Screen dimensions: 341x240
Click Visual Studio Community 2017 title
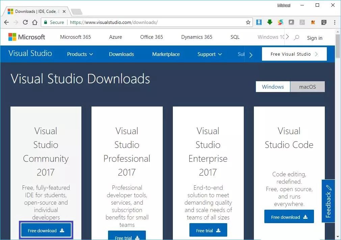pyautogui.click(x=46, y=152)
